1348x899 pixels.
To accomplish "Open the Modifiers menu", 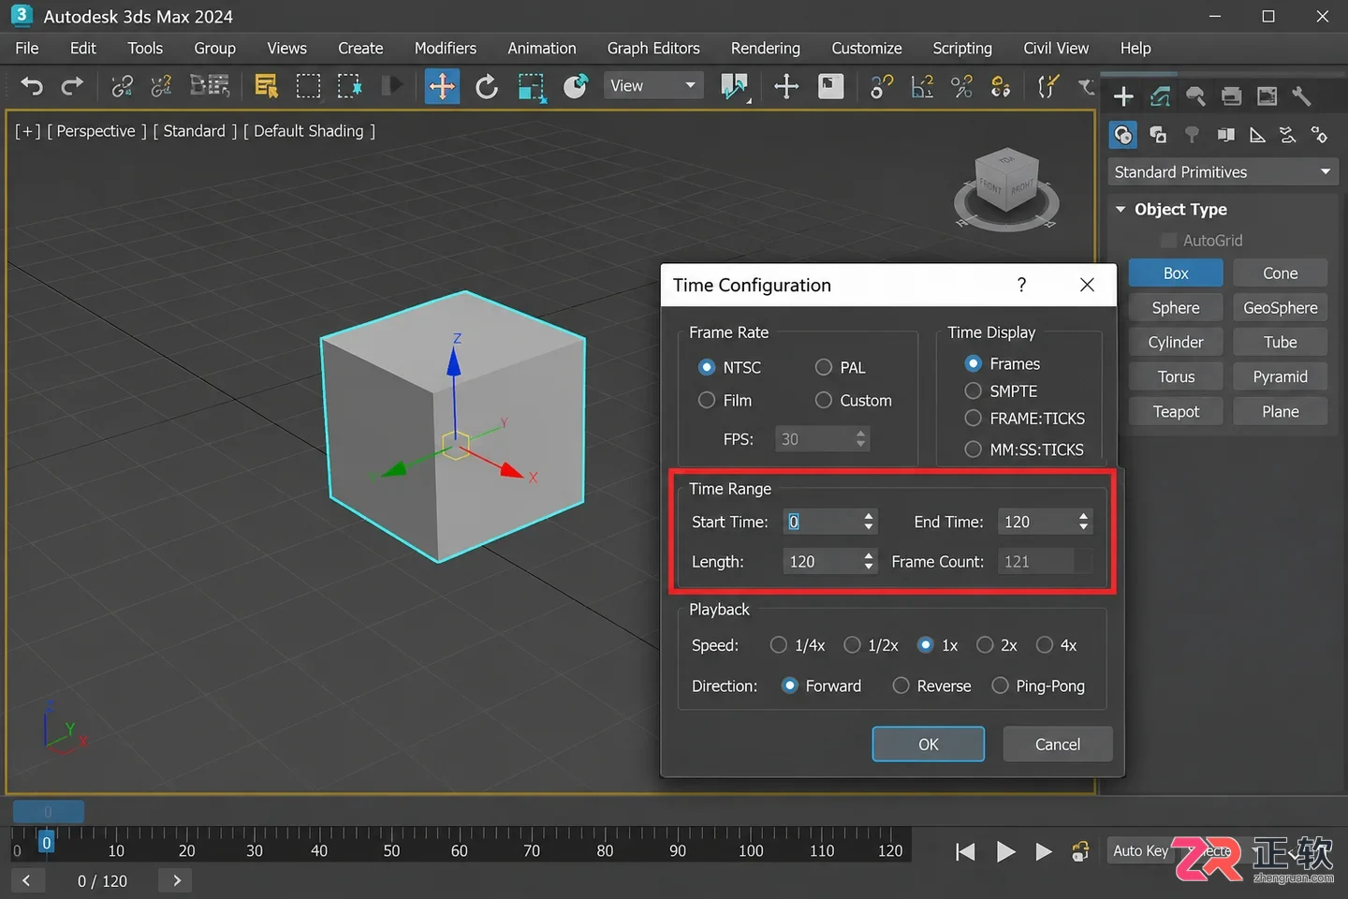I will click(446, 48).
